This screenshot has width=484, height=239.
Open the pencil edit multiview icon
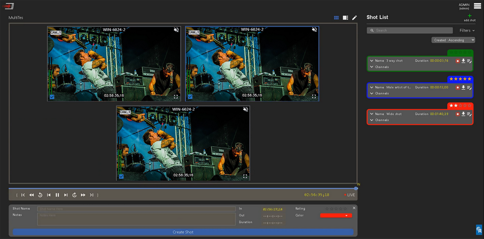354,18
